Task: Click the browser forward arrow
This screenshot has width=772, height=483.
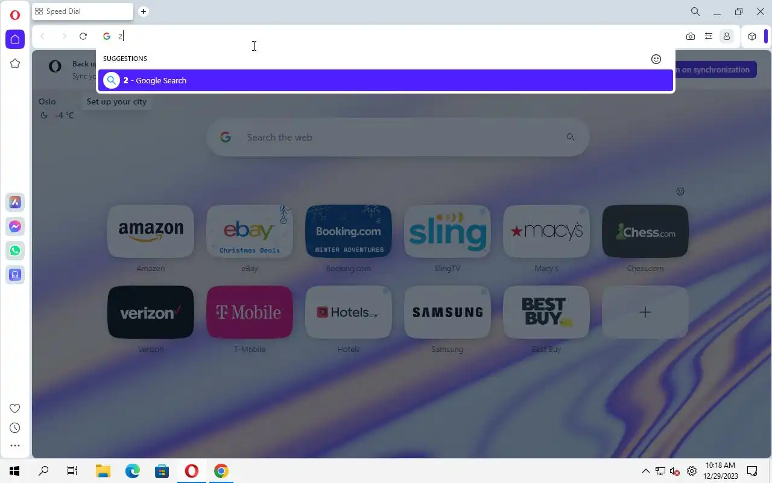Action: 64,36
